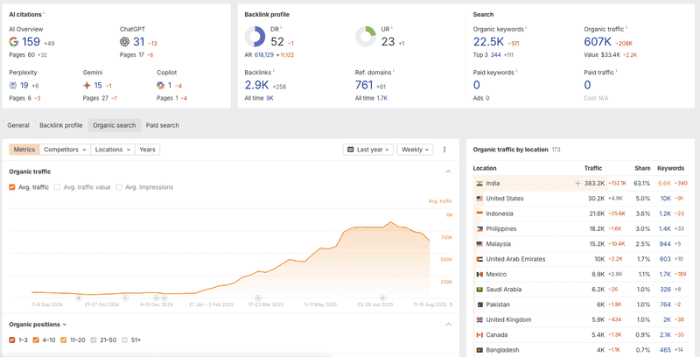Uncheck the Avg. traffic checkbox
Image resolution: width=700 pixels, height=357 pixels.
[12, 187]
